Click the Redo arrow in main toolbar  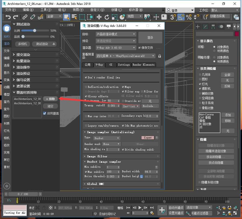click(16, 17)
